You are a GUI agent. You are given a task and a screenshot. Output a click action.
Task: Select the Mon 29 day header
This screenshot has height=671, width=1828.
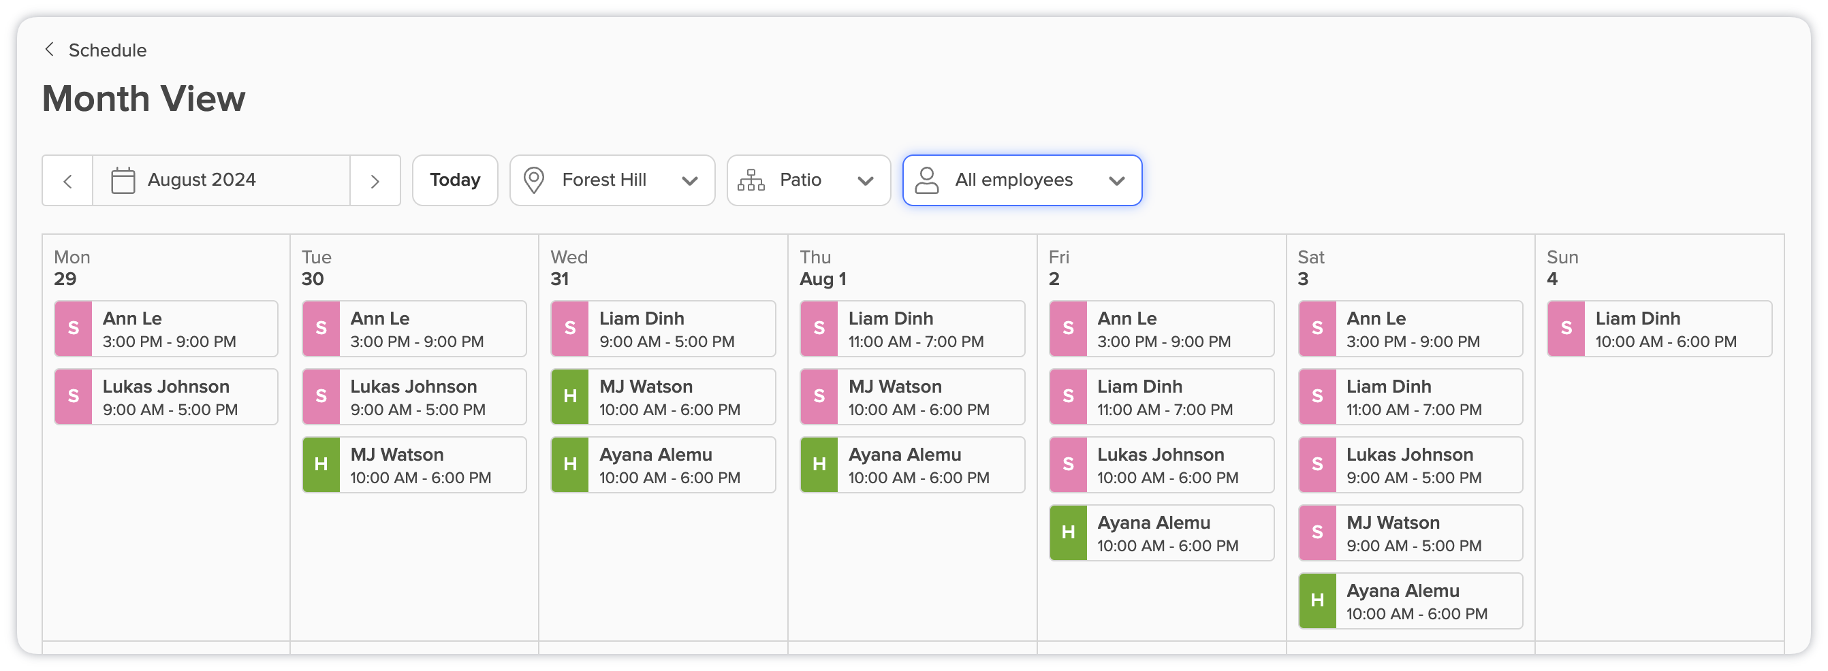[72, 268]
